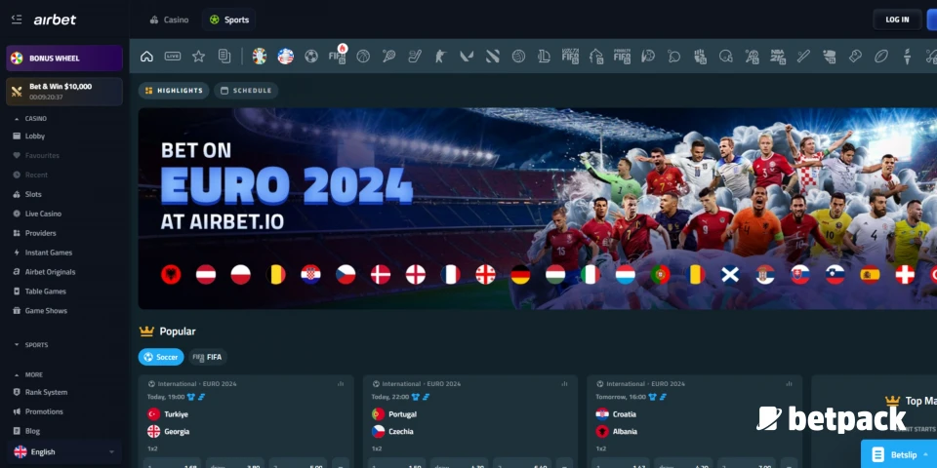Expand the Sports sidebar section
Viewport: 937px width, 468px height.
tap(31, 345)
